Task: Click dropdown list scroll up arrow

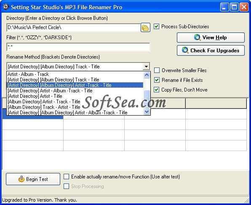Action: (x=147, y=75)
